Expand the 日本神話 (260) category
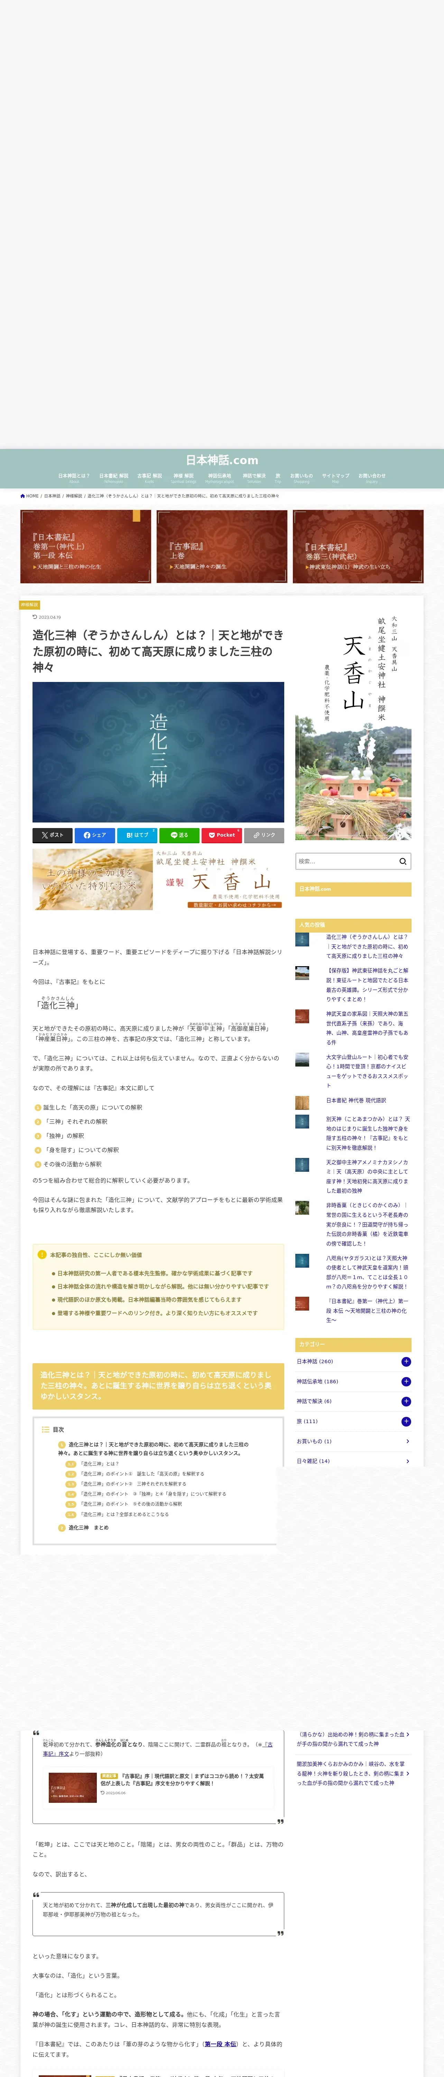444x2077 pixels. tap(406, 1362)
